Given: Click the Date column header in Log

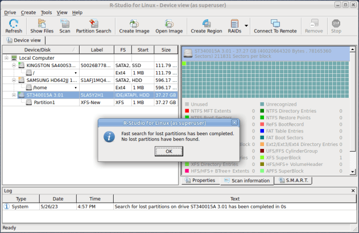Looking at the screenshot, I should (58, 199).
